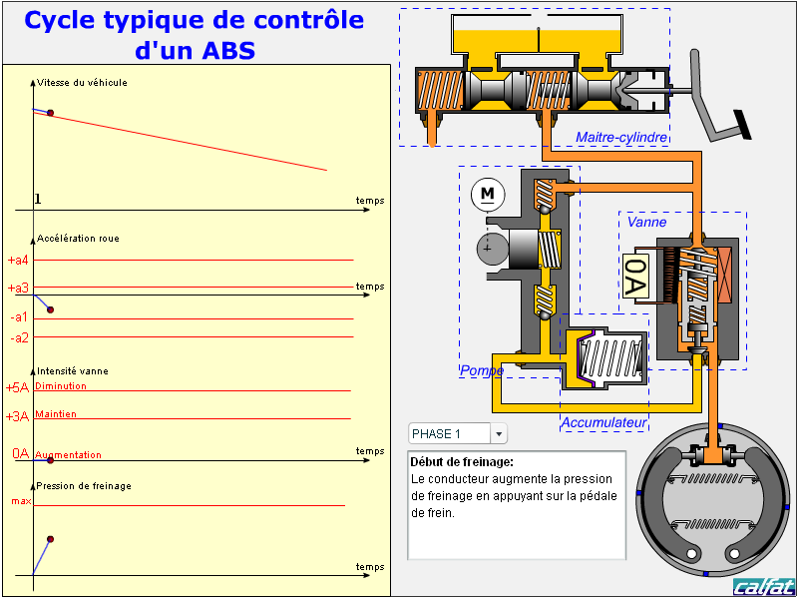
Task: Click the solenoid valve assembly
Action: point(698,295)
